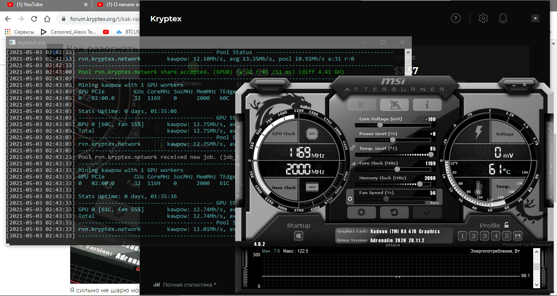Image resolution: width=557 pixels, height=296 pixels.
Task: Click the Kombustor K button
Action: coord(361,105)
